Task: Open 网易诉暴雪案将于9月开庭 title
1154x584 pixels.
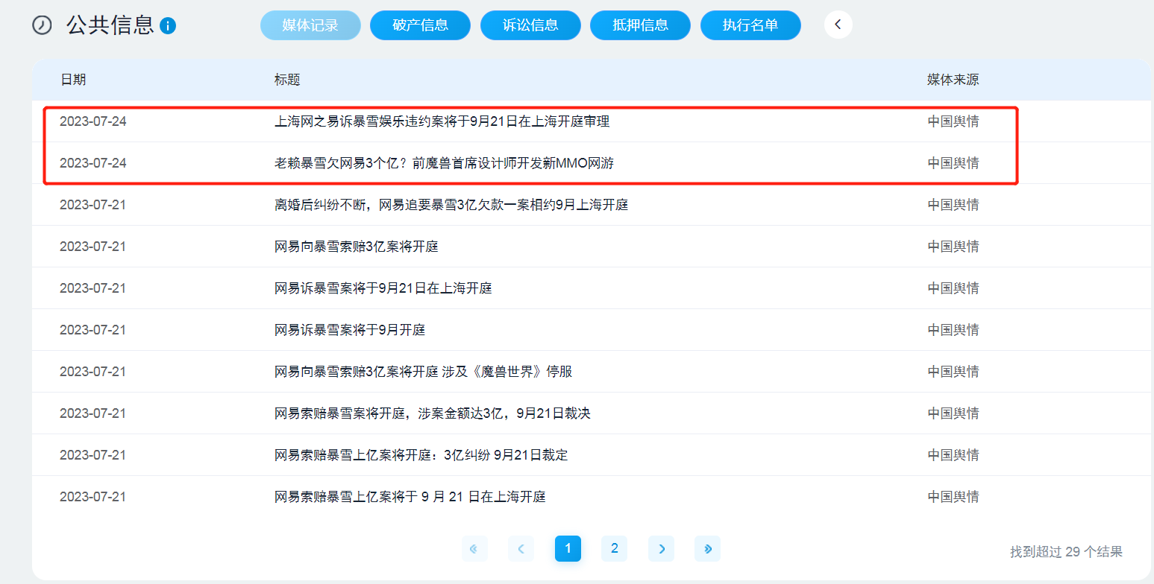Action: point(350,330)
